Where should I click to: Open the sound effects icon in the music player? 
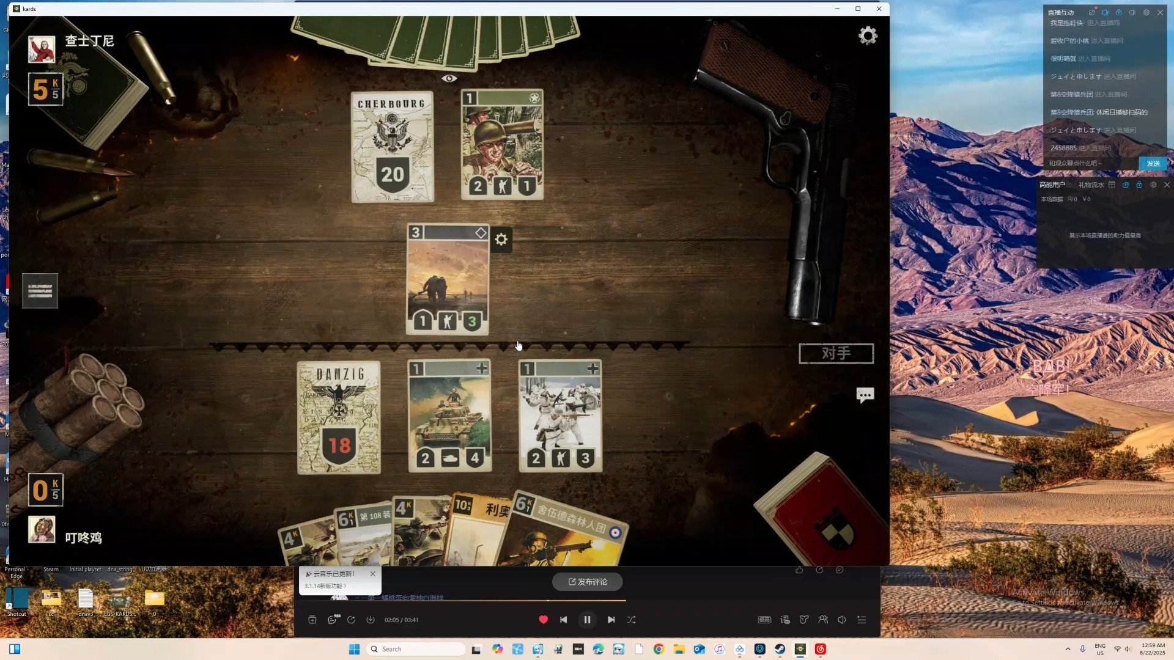coord(804,620)
